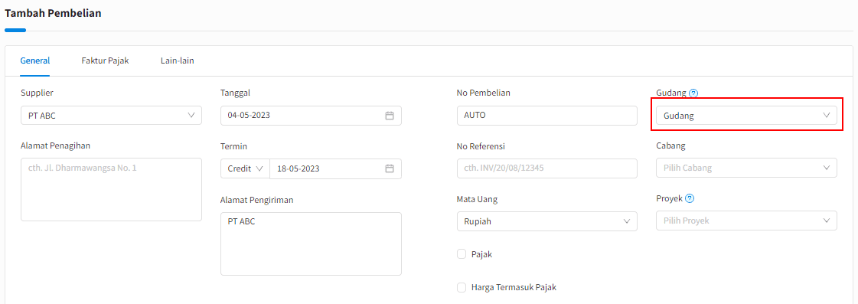The width and height of the screenshot is (858, 304).
Task: Click the No Pembelian AUTO field
Action: click(x=547, y=116)
